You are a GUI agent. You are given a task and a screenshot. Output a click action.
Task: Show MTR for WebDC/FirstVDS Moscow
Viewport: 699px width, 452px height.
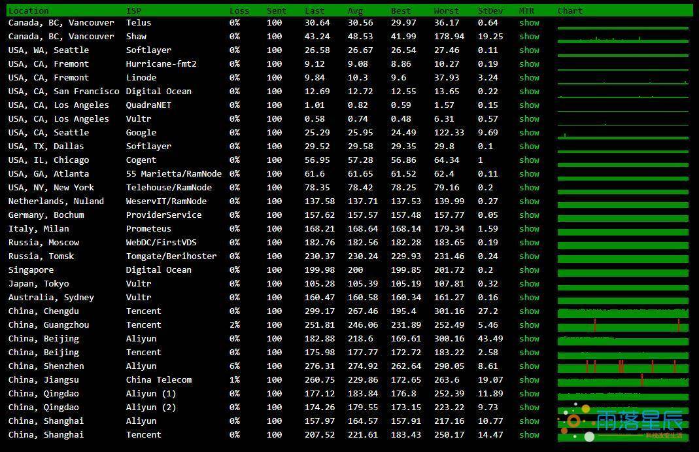click(529, 243)
